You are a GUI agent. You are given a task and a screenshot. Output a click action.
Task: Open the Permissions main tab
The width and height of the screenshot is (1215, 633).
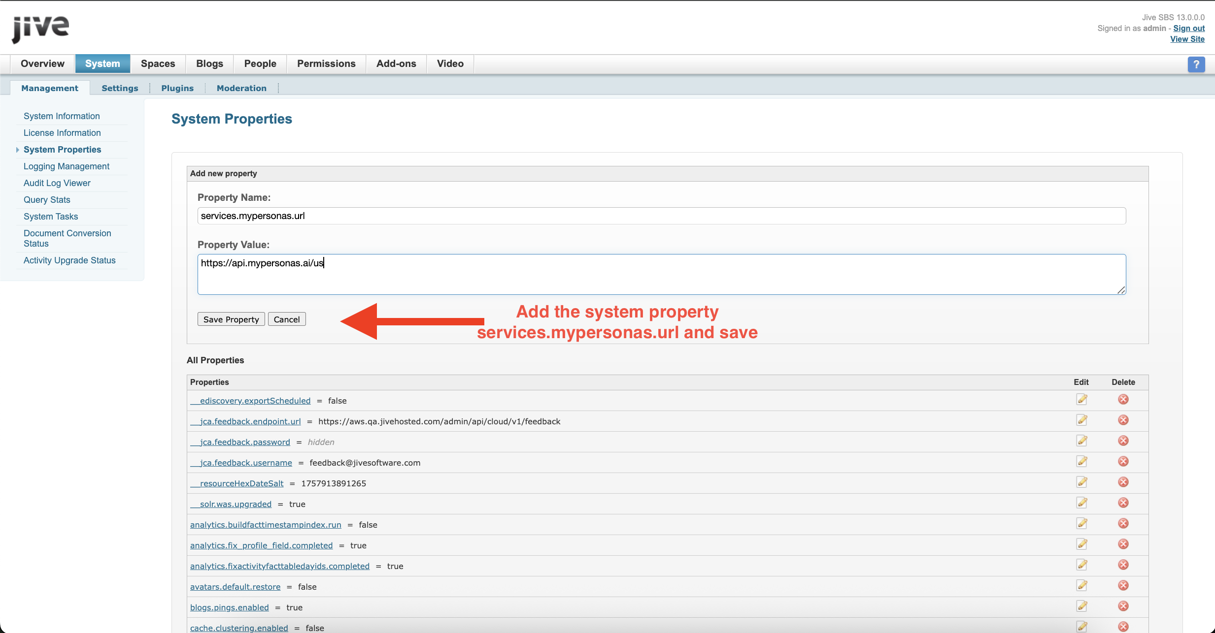pos(326,63)
